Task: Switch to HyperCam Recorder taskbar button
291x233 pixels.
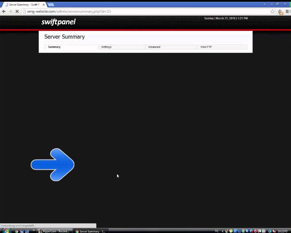Action: (54, 231)
